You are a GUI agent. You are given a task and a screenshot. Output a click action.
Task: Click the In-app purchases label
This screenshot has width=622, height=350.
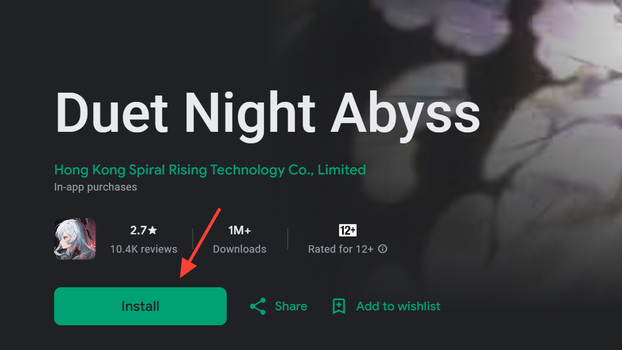(x=95, y=187)
